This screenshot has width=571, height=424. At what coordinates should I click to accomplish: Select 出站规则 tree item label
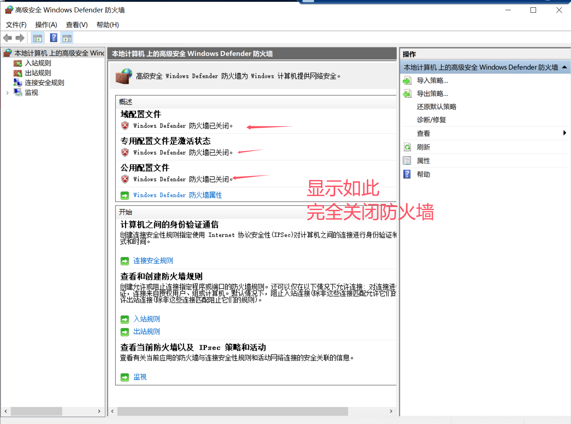coord(38,73)
